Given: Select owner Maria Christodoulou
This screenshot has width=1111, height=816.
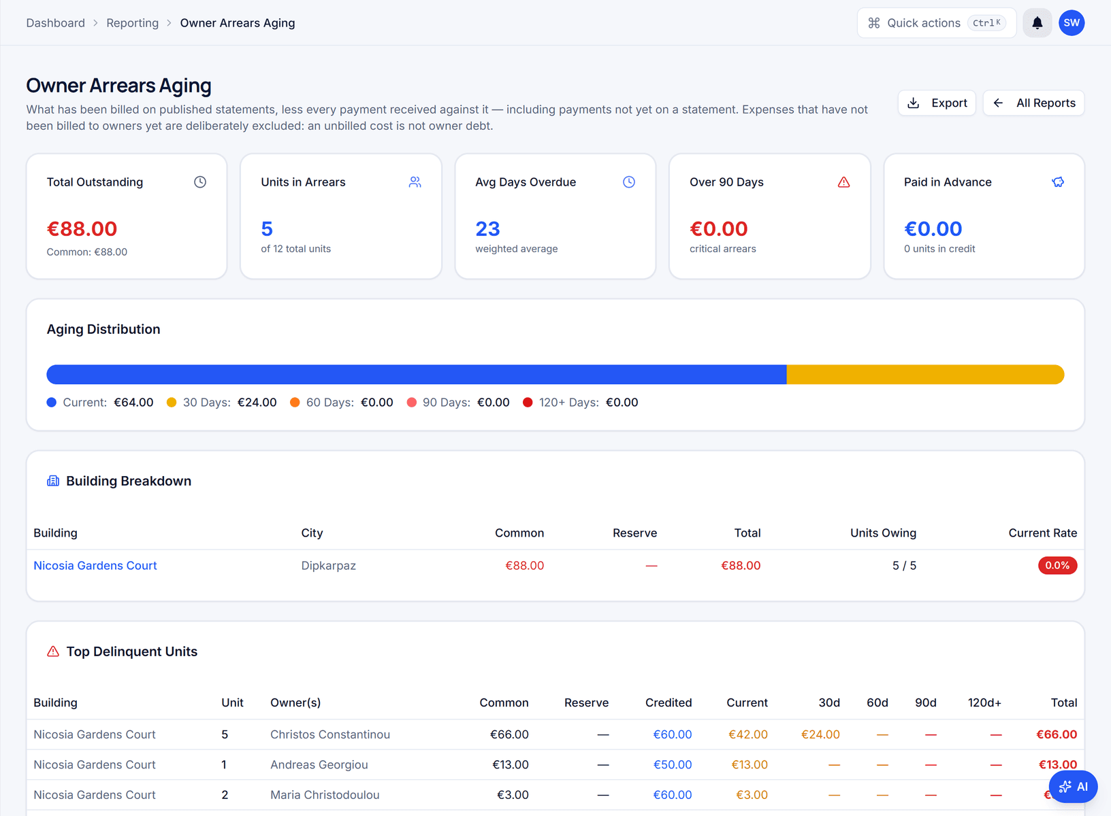Looking at the screenshot, I should click(325, 795).
